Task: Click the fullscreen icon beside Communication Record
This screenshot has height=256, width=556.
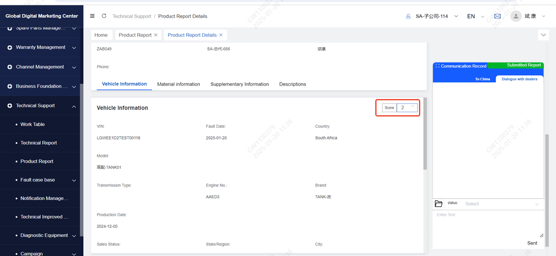Action: point(438,66)
